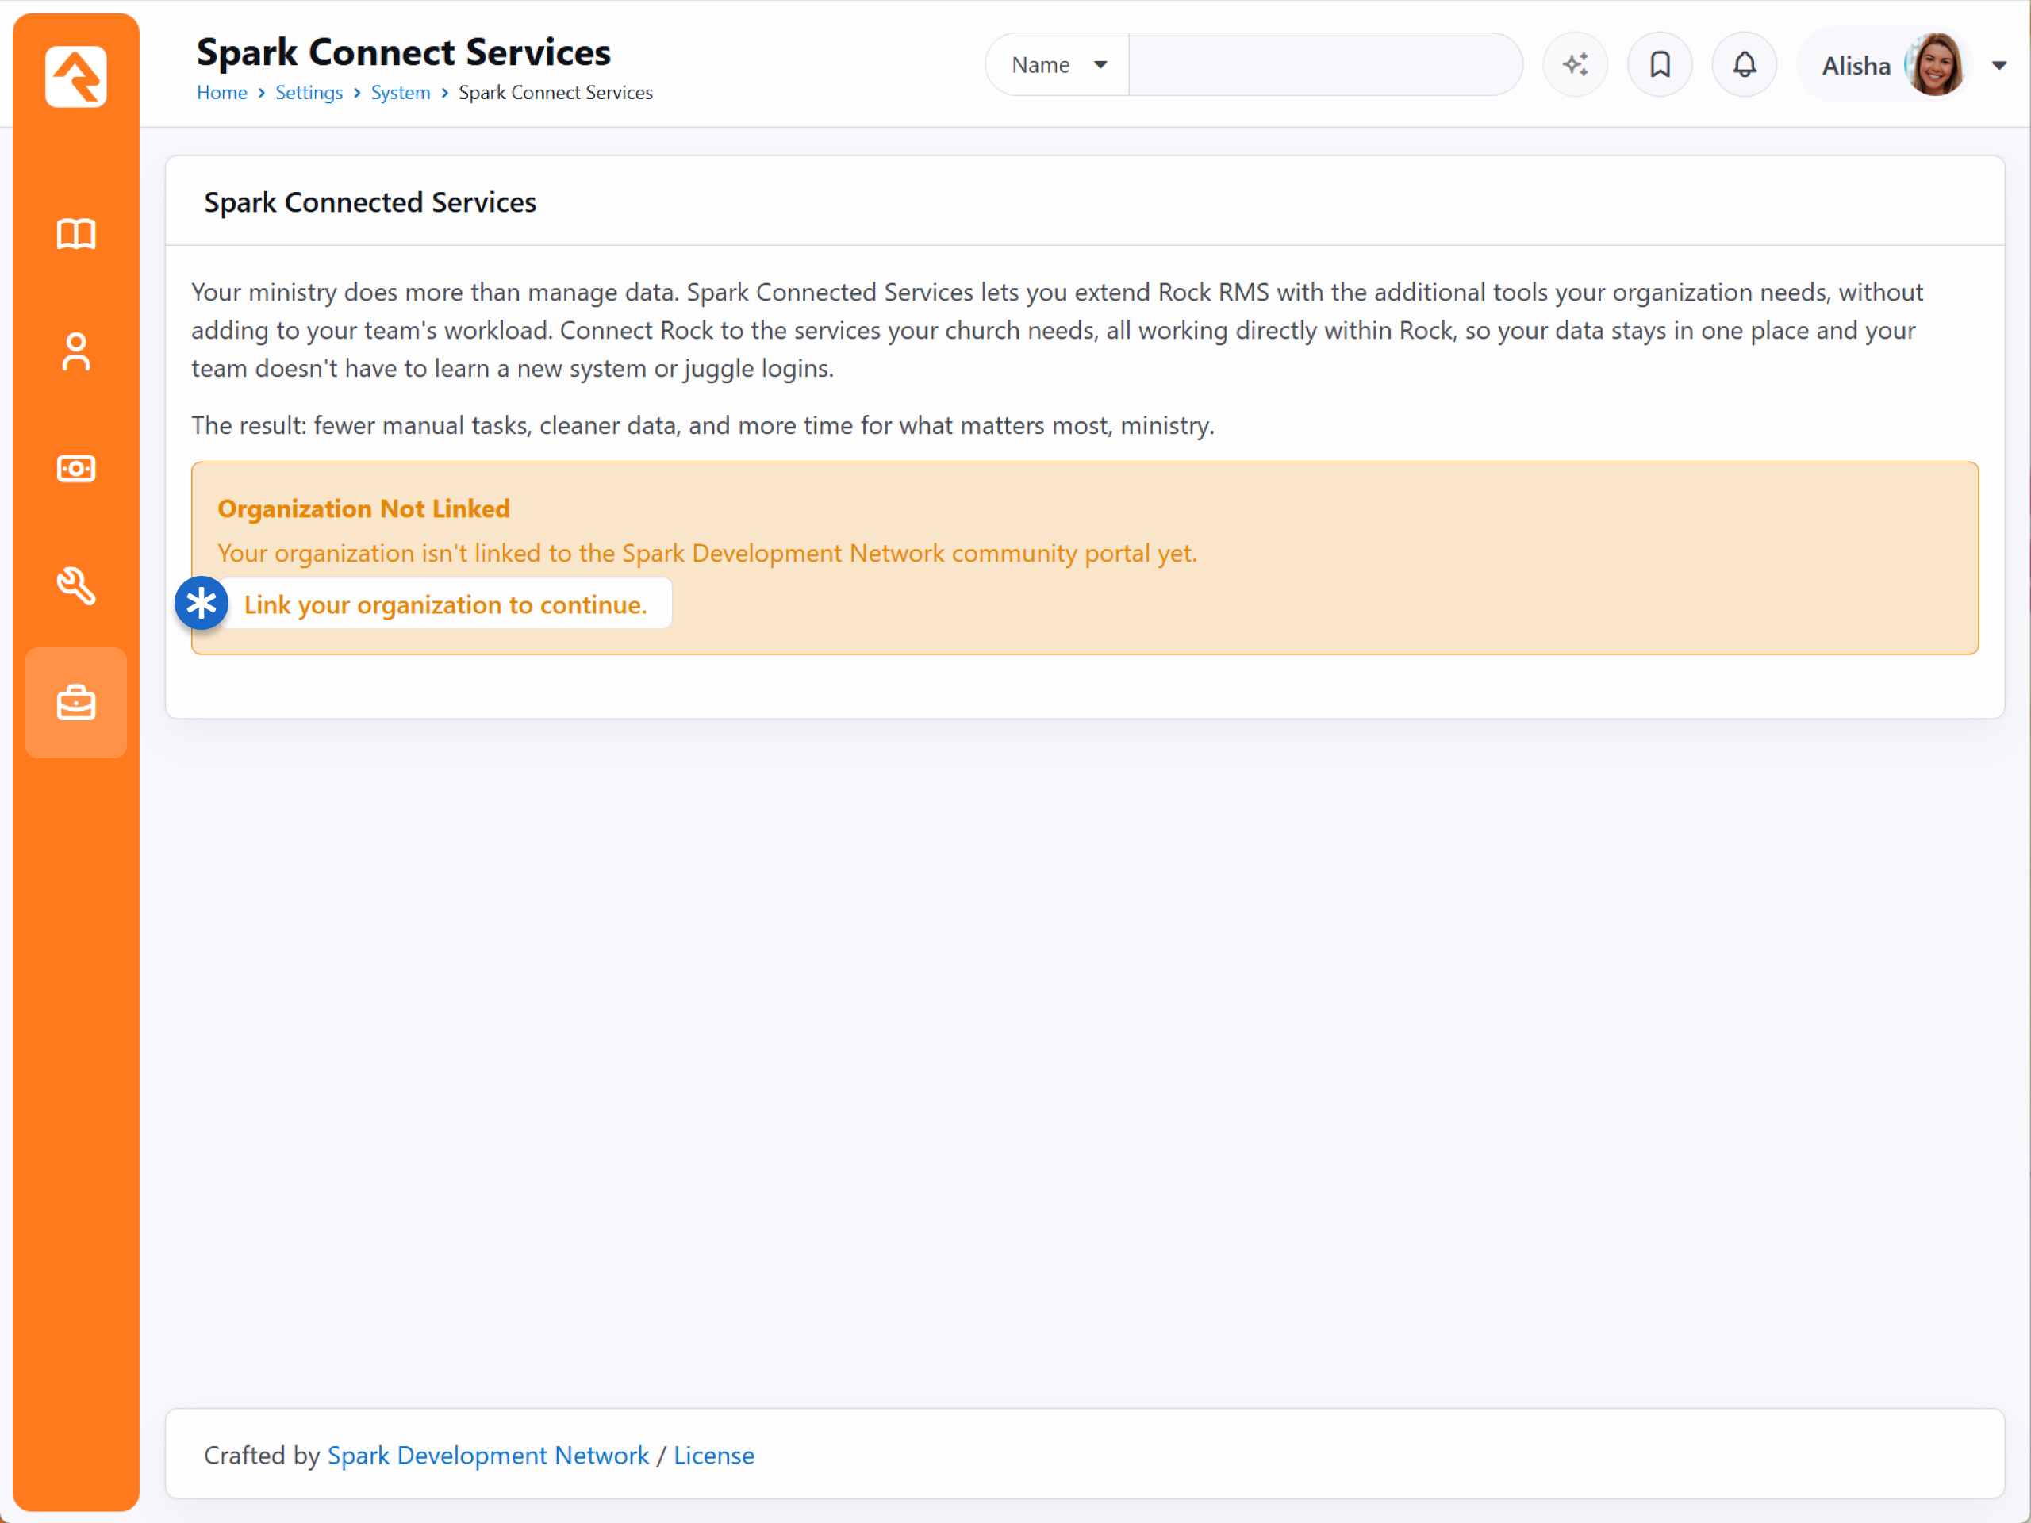Image resolution: width=2031 pixels, height=1523 pixels.
Task: Click Link your organization to continue
Action: pos(445,604)
